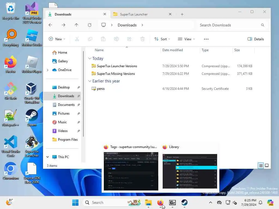The image size is (279, 209).
Task: Toggle the Details pane button
Action: tap(256, 39)
